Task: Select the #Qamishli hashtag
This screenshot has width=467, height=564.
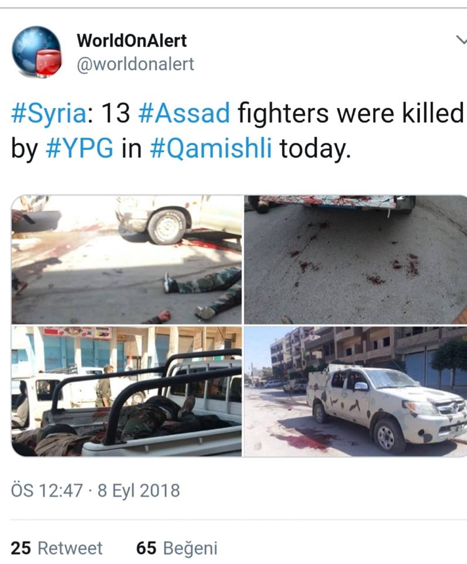Action: coord(211,148)
